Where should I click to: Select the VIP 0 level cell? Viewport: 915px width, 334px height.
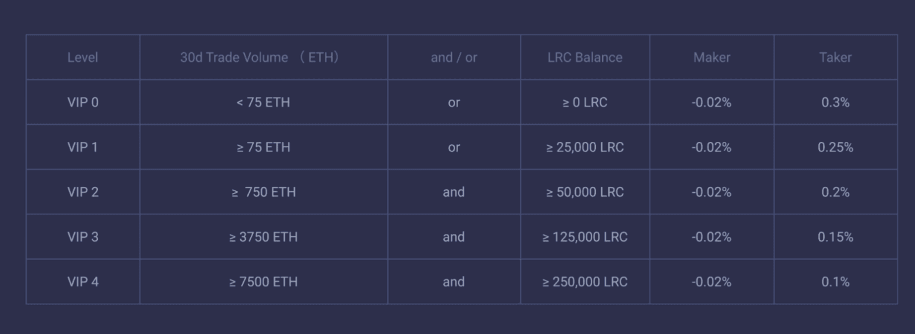click(83, 102)
